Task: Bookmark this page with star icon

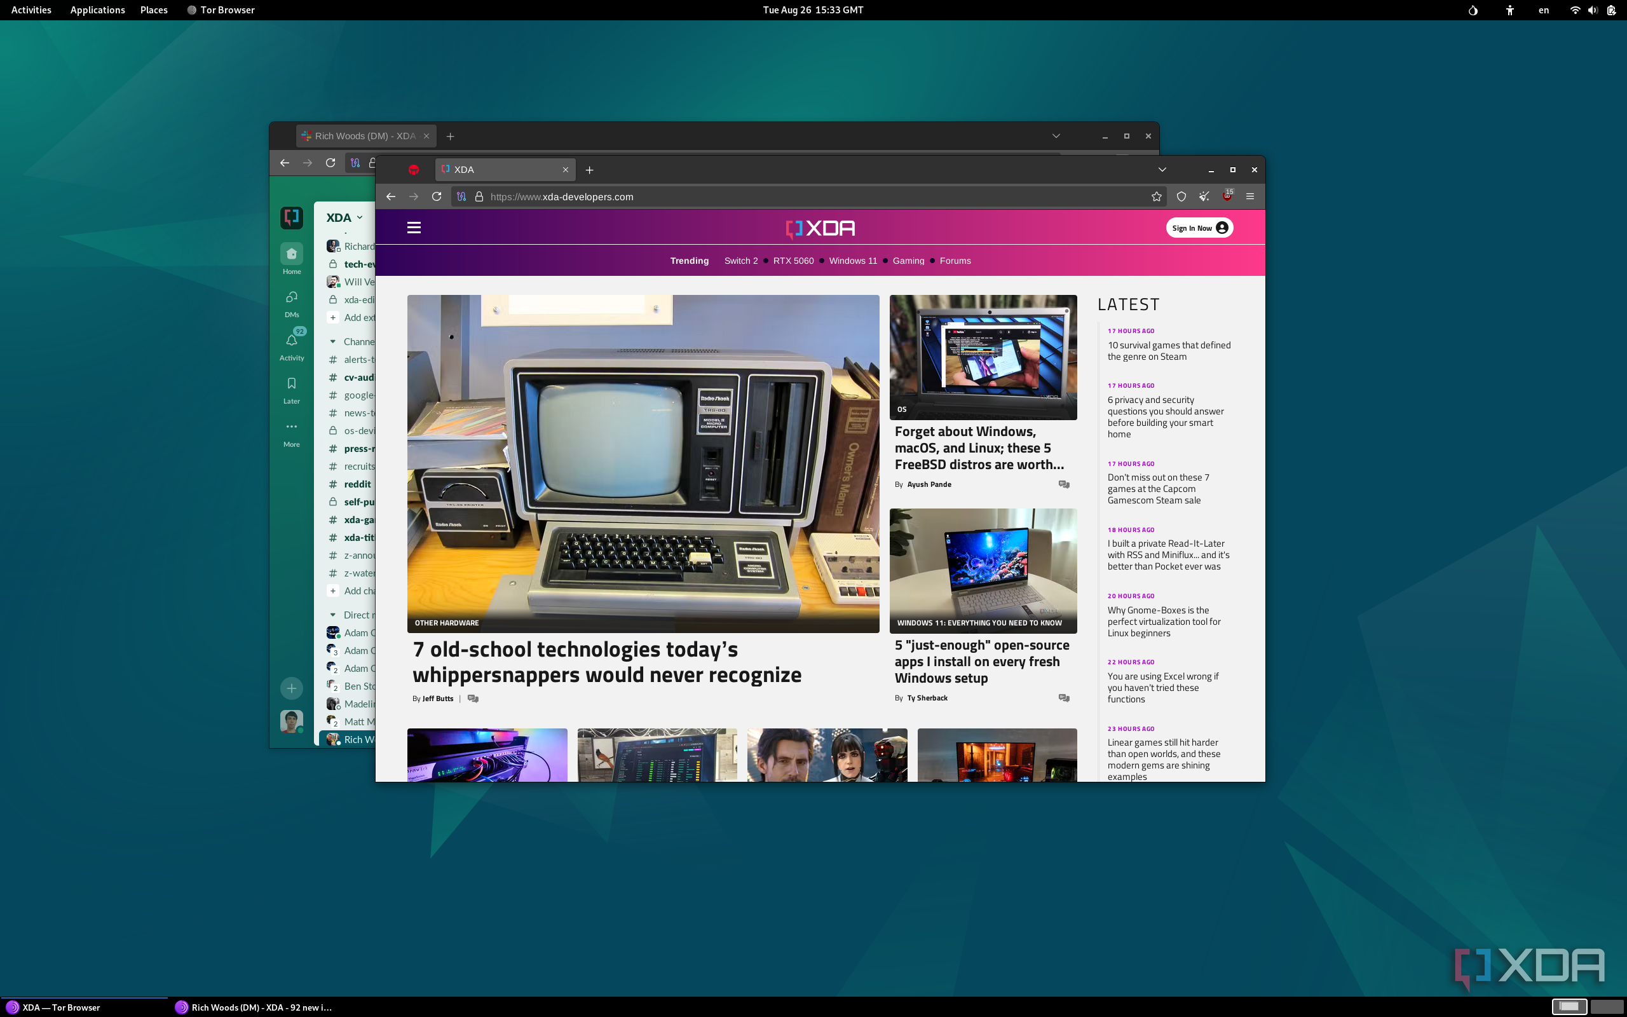Action: pos(1157,196)
